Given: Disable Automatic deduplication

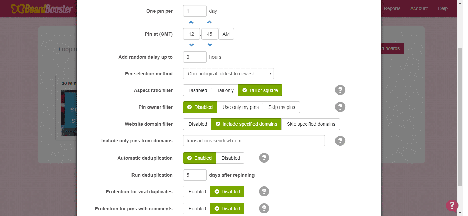Looking at the screenshot, I should click(230, 158).
